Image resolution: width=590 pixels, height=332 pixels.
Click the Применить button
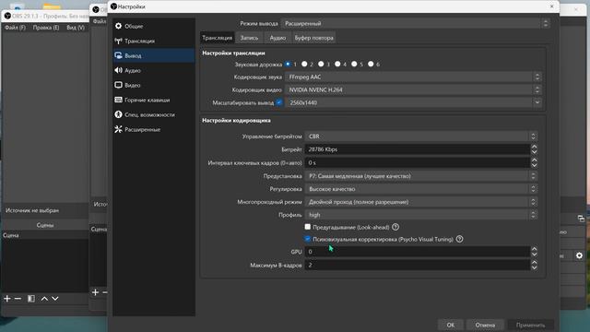click(x=531, y=325)
